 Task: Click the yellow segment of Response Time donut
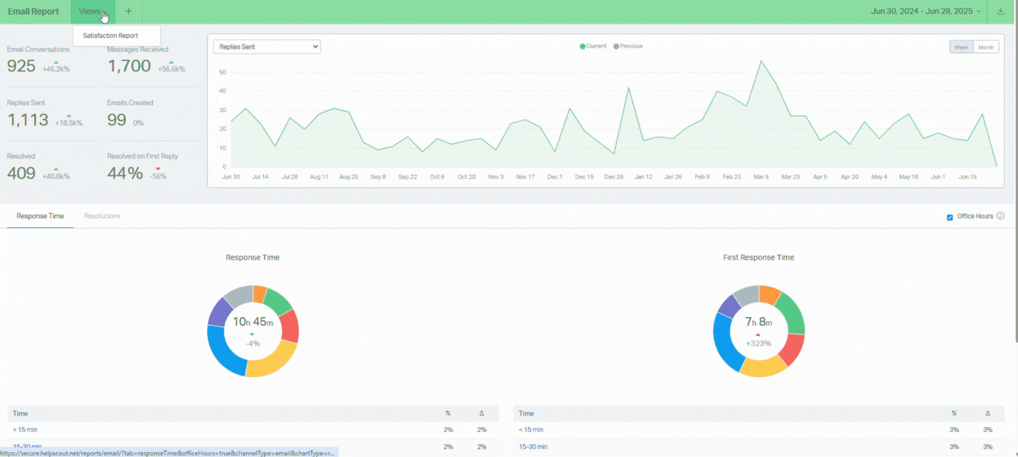point(273,361)
